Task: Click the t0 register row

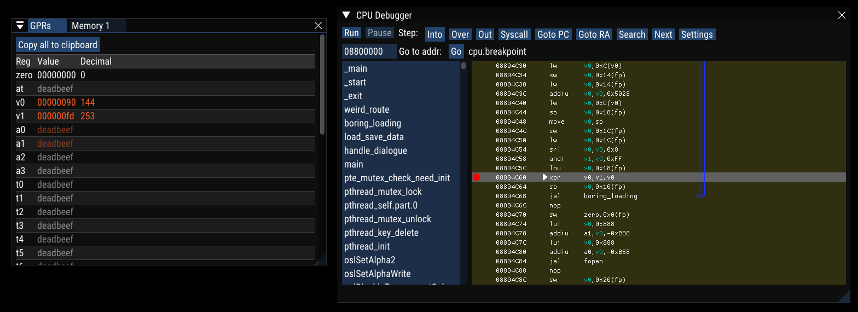Action: [x=165, y=184]
